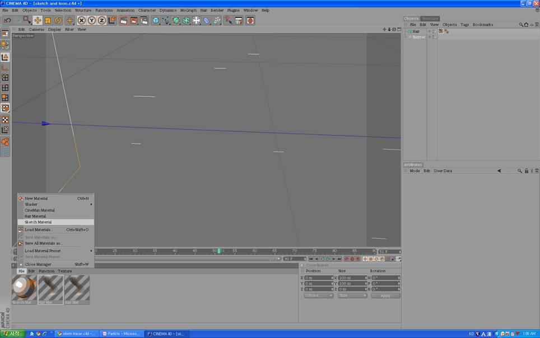The image size is (540, 338).
Task: Click the Render in Picture Viewer icon
Action: click(x=134, y=21)
